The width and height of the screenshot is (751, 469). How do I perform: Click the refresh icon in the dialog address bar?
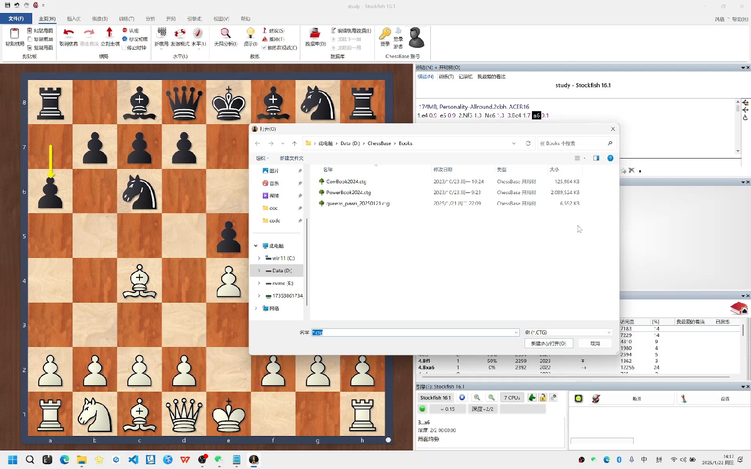point(528,143)
